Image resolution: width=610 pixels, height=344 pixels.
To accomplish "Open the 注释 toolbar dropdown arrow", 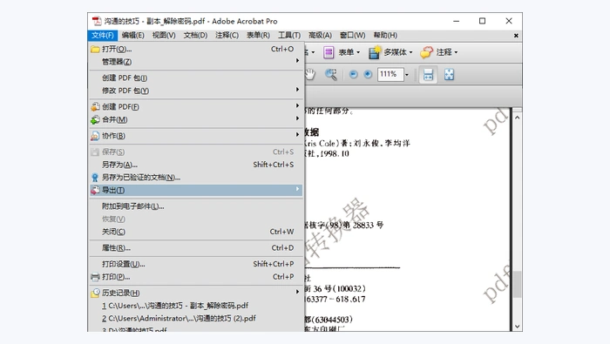I will pyautogui.click(x=456, y=52).
